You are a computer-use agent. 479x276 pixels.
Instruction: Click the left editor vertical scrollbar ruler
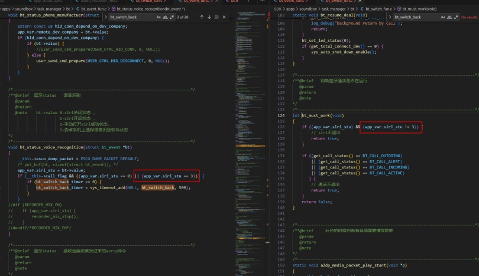coord(267,144)
